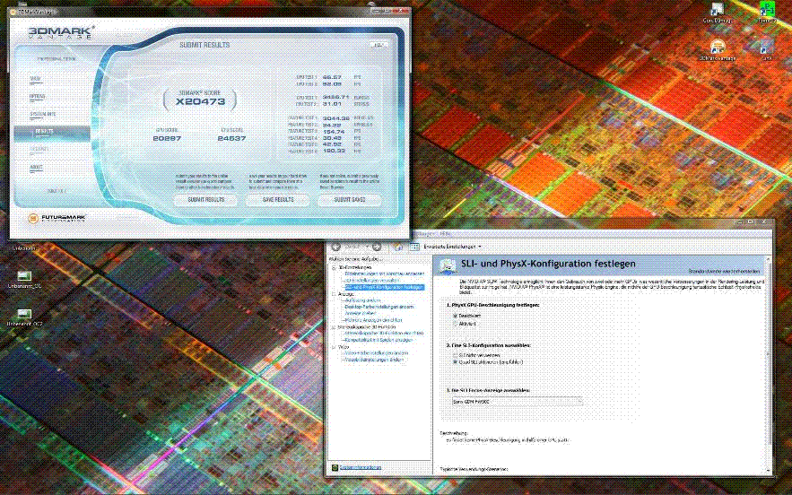Select 'SLI- und PhysX-Konfiguration festlegen' tree item
The height and width of the screenshot is (495, 792).
pos(384,287)
